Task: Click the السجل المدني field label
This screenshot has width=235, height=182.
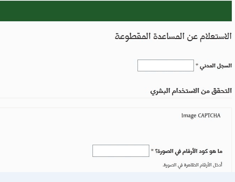Action: 216,66
